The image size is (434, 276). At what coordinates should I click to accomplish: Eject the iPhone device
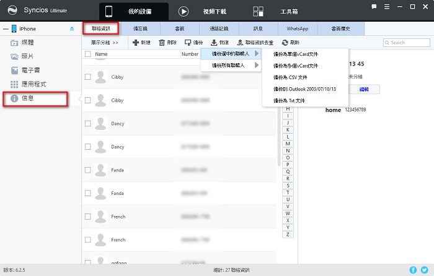(x=72, y=28)
